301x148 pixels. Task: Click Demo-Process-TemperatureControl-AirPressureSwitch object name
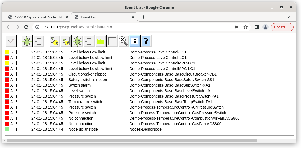pos(177,107)
